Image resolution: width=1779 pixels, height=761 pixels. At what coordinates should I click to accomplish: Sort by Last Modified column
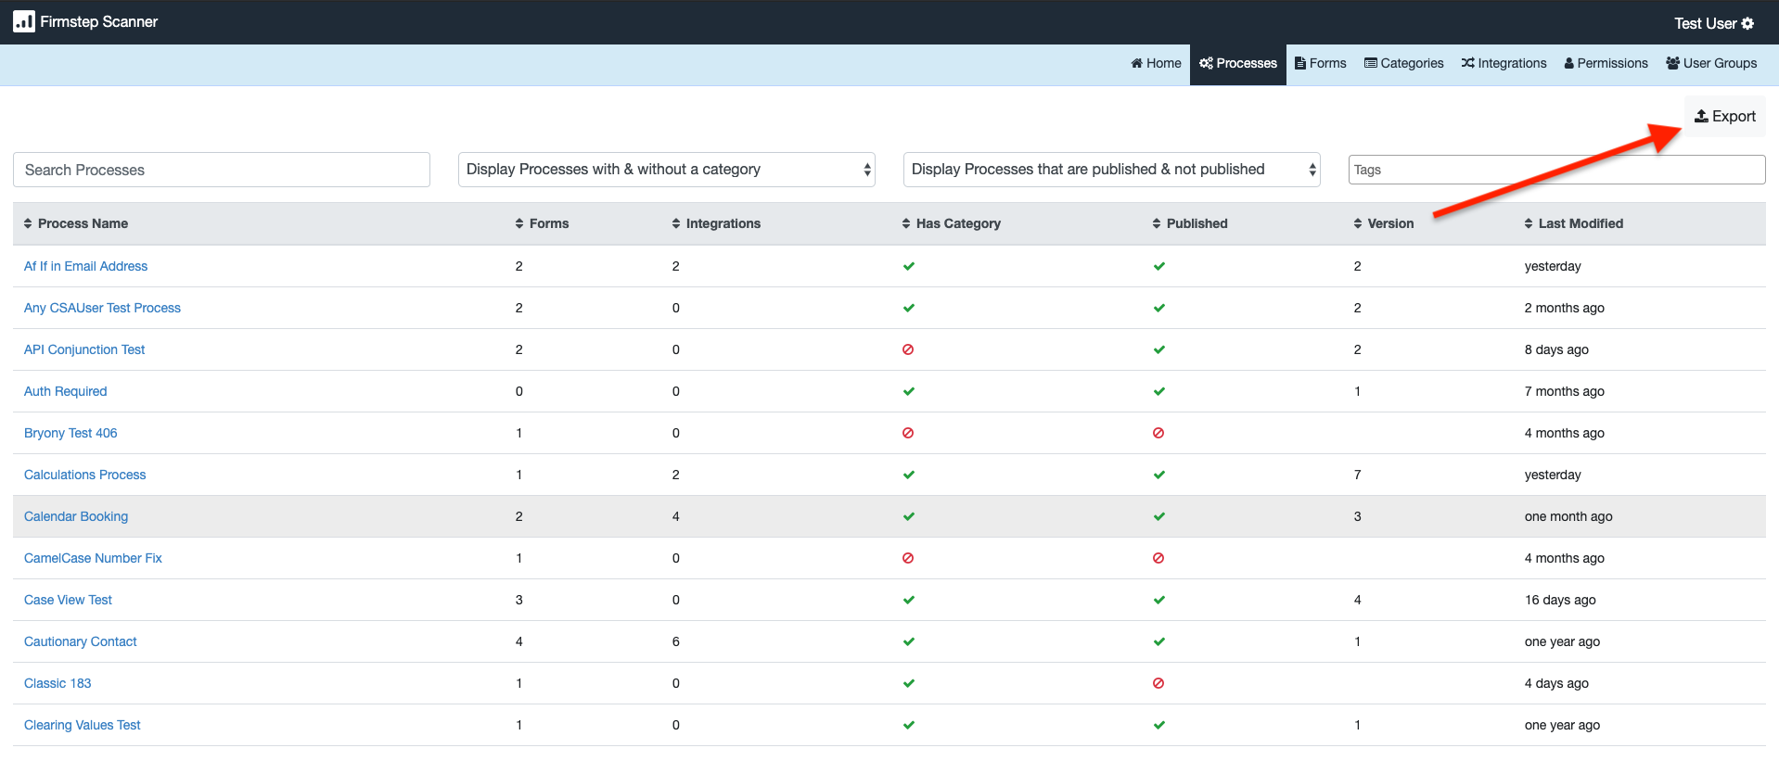point(1574,223)
